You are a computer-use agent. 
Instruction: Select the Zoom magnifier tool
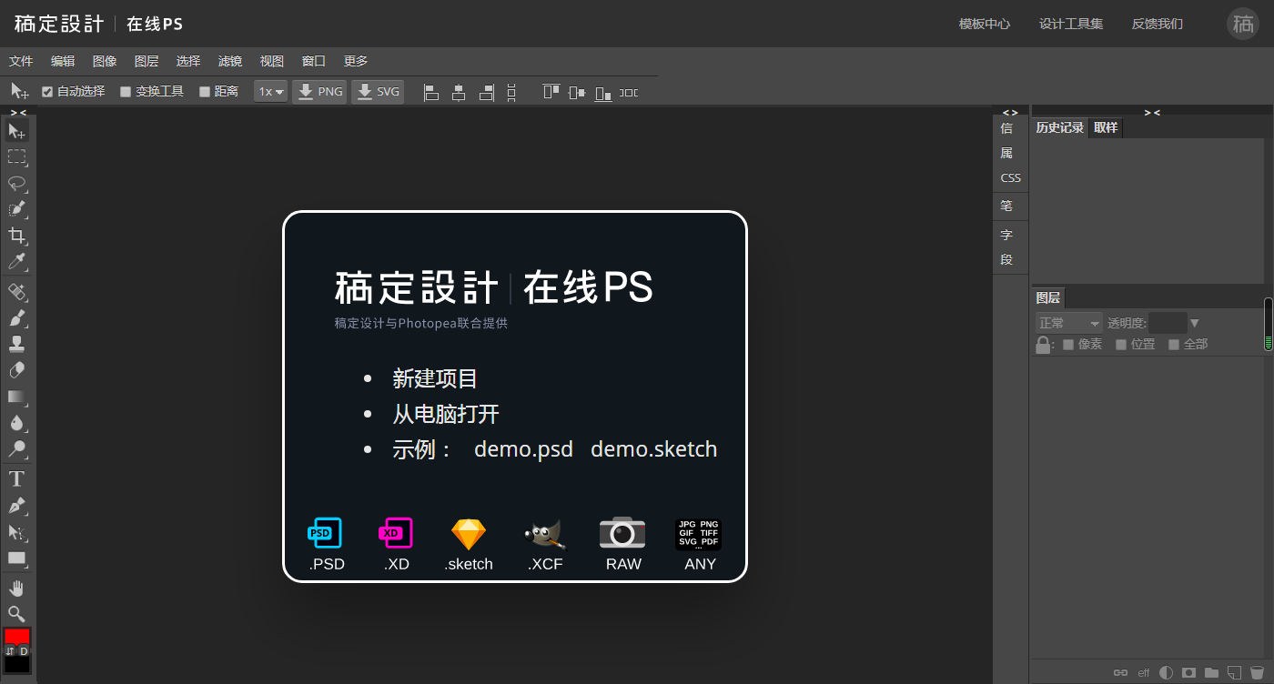[x=17, y=613]
